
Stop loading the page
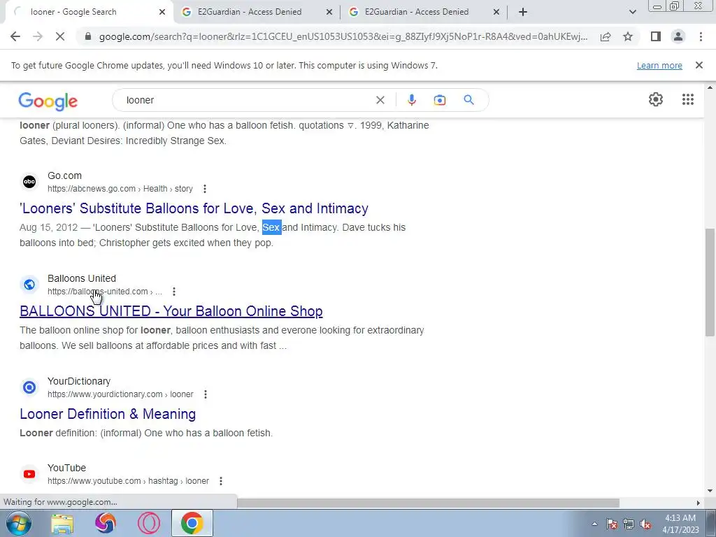click(x=60, y=36)
